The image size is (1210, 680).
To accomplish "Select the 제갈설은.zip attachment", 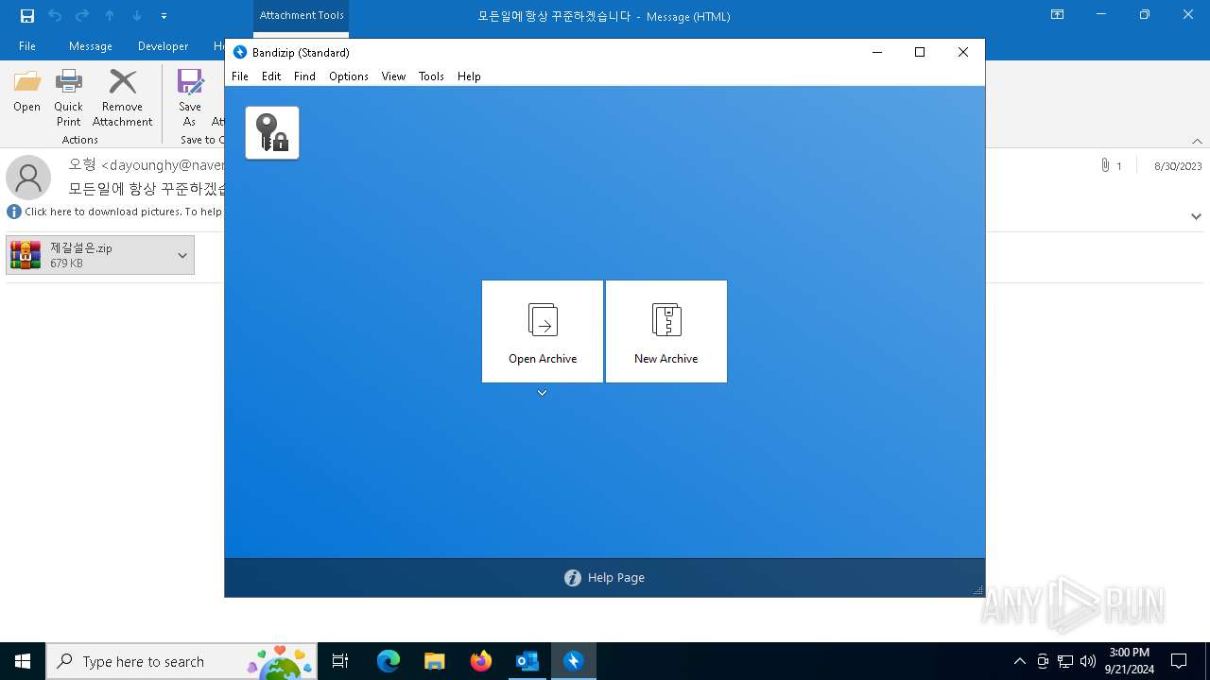I will click(89, 255).
